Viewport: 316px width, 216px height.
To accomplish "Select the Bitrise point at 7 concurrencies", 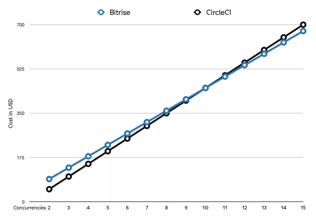I will pos(147,122).
